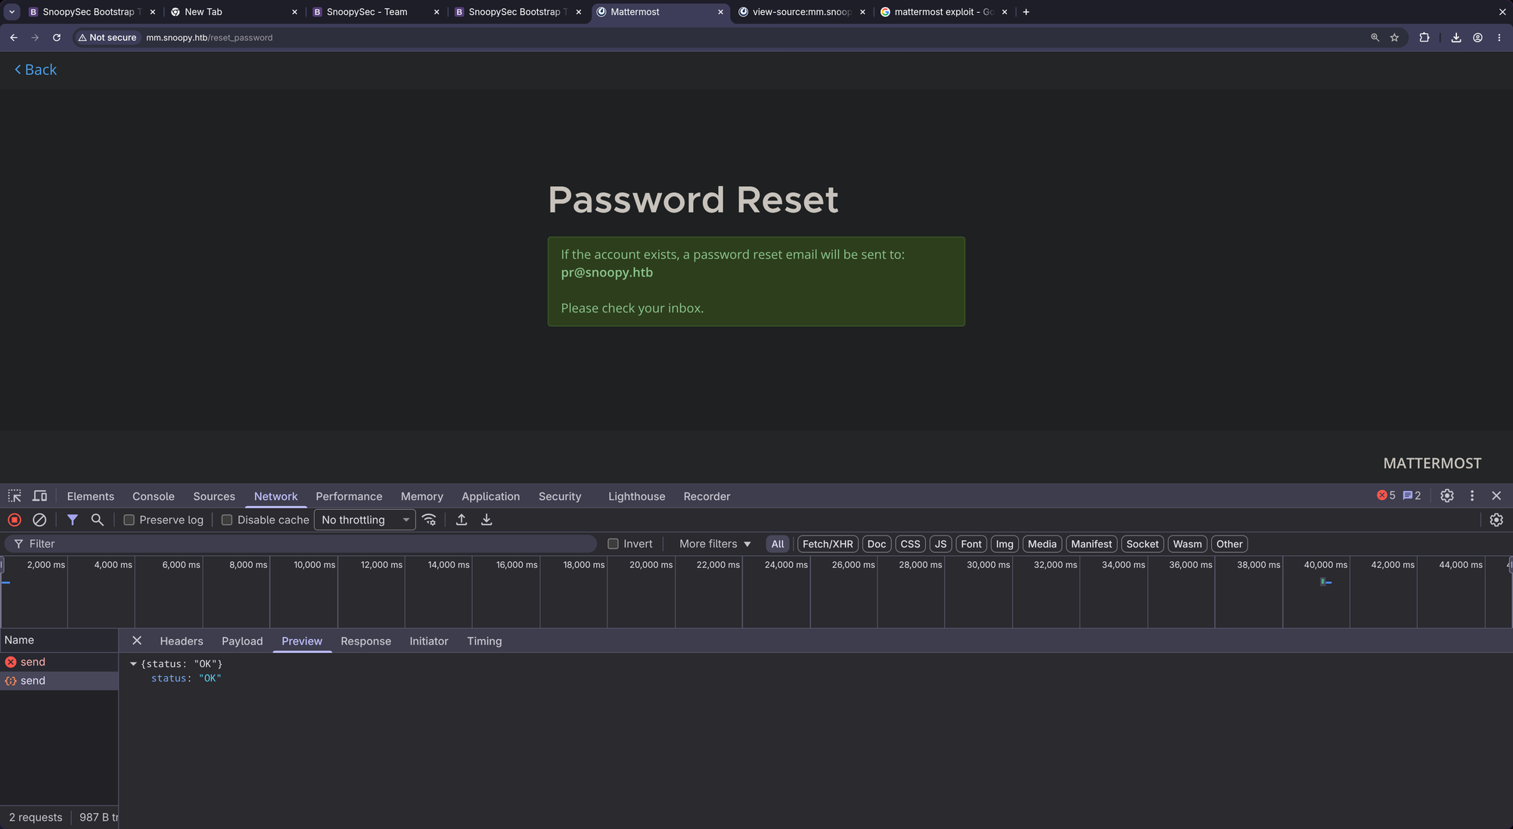Viewport: 1513px width, 829px height.
Task: Open the request Initiator tab
Action: 429,641
